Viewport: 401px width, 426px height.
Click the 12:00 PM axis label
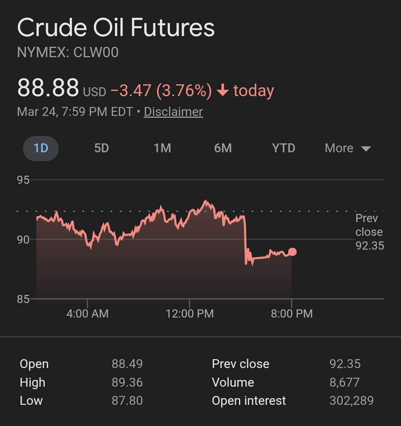pos(190,313)
